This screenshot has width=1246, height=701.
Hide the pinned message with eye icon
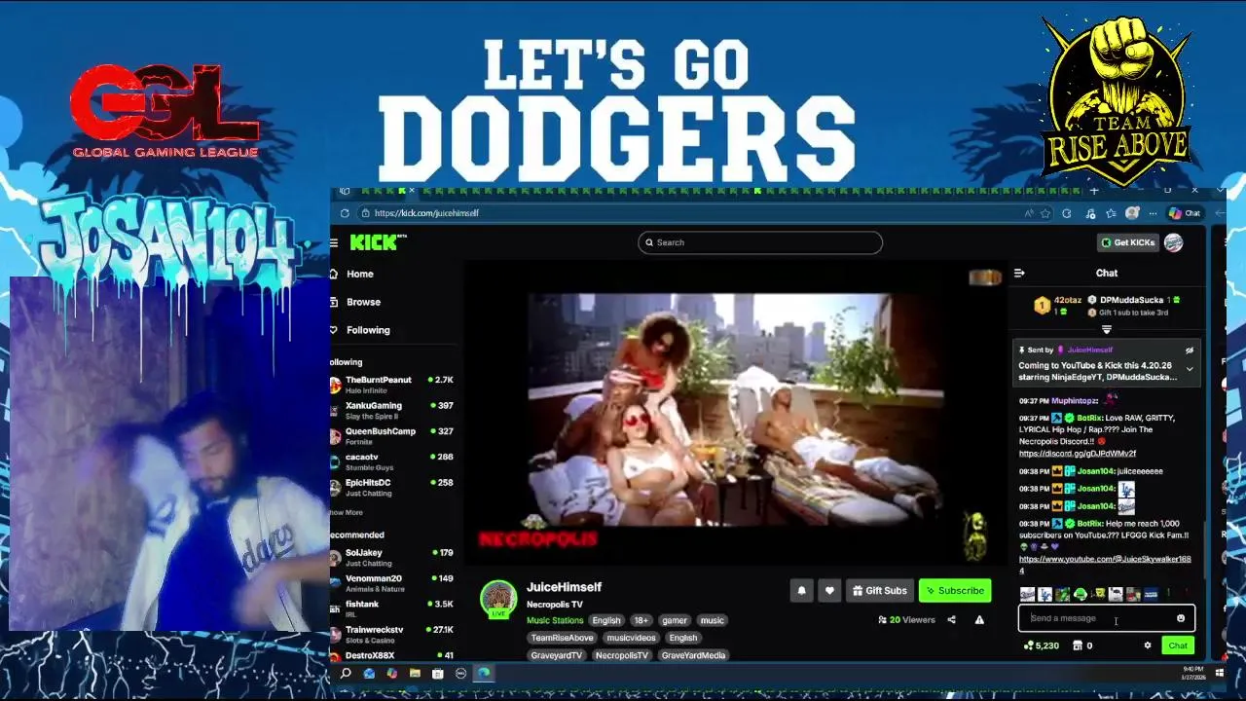pyautogui.click(x=1189, y=350)
